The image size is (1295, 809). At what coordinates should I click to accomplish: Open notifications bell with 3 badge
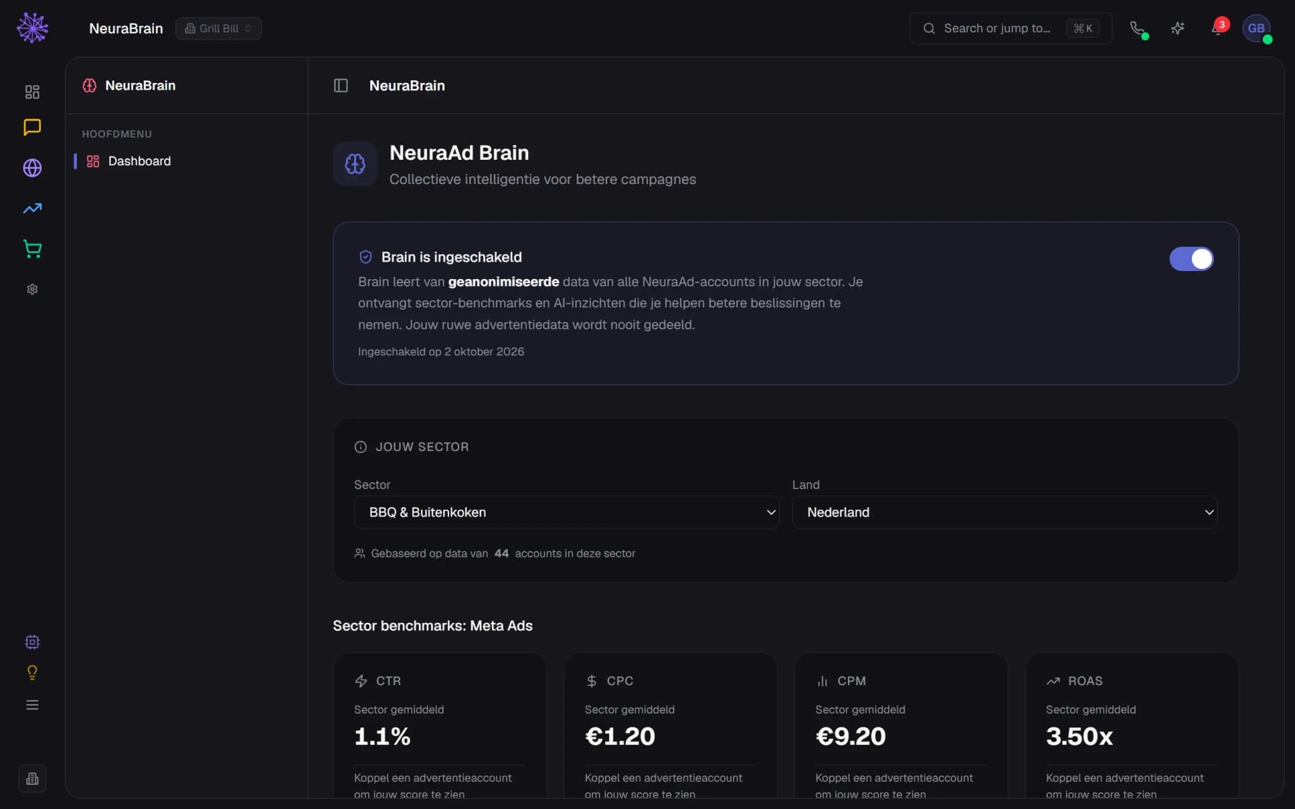pyautogui.click(x=1217, y=28)
